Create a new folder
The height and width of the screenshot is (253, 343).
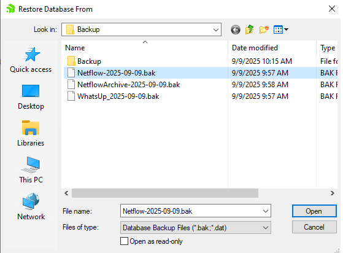pyautogui.click(x=264, y=29)
